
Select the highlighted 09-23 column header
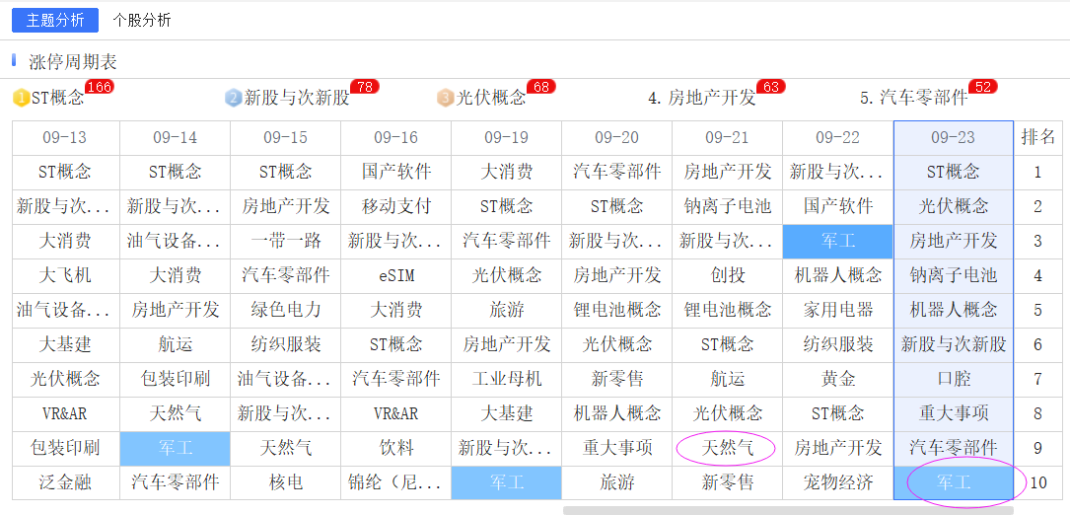coord(954,138)
